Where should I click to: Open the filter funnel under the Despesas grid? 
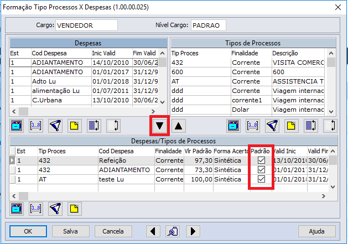(55, 126)
